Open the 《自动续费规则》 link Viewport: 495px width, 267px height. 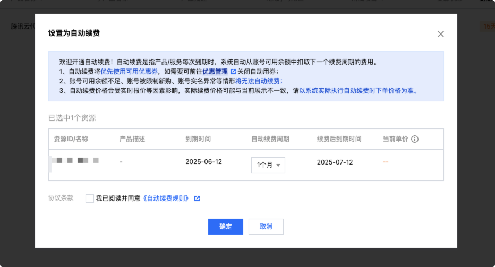coord(166,199)
